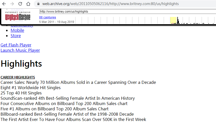This screenshot has width=216, height=127.
Task: Select the highlighted 2011 year in timeline
Action: (x=173, y=20)
